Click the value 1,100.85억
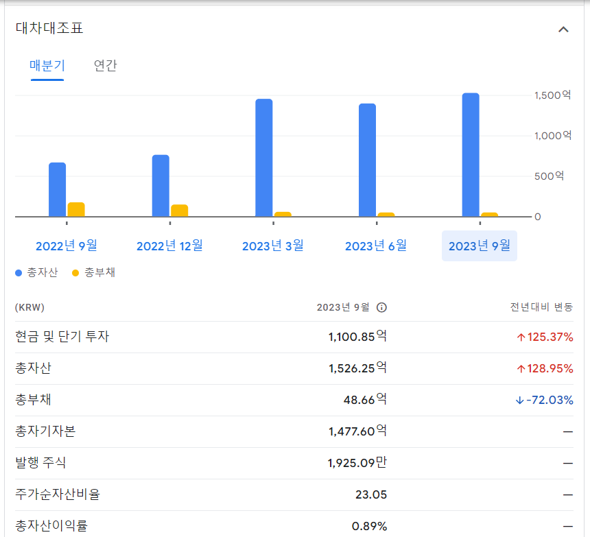The width and height of the screenshot is (590, 537). tap(357, 337)
